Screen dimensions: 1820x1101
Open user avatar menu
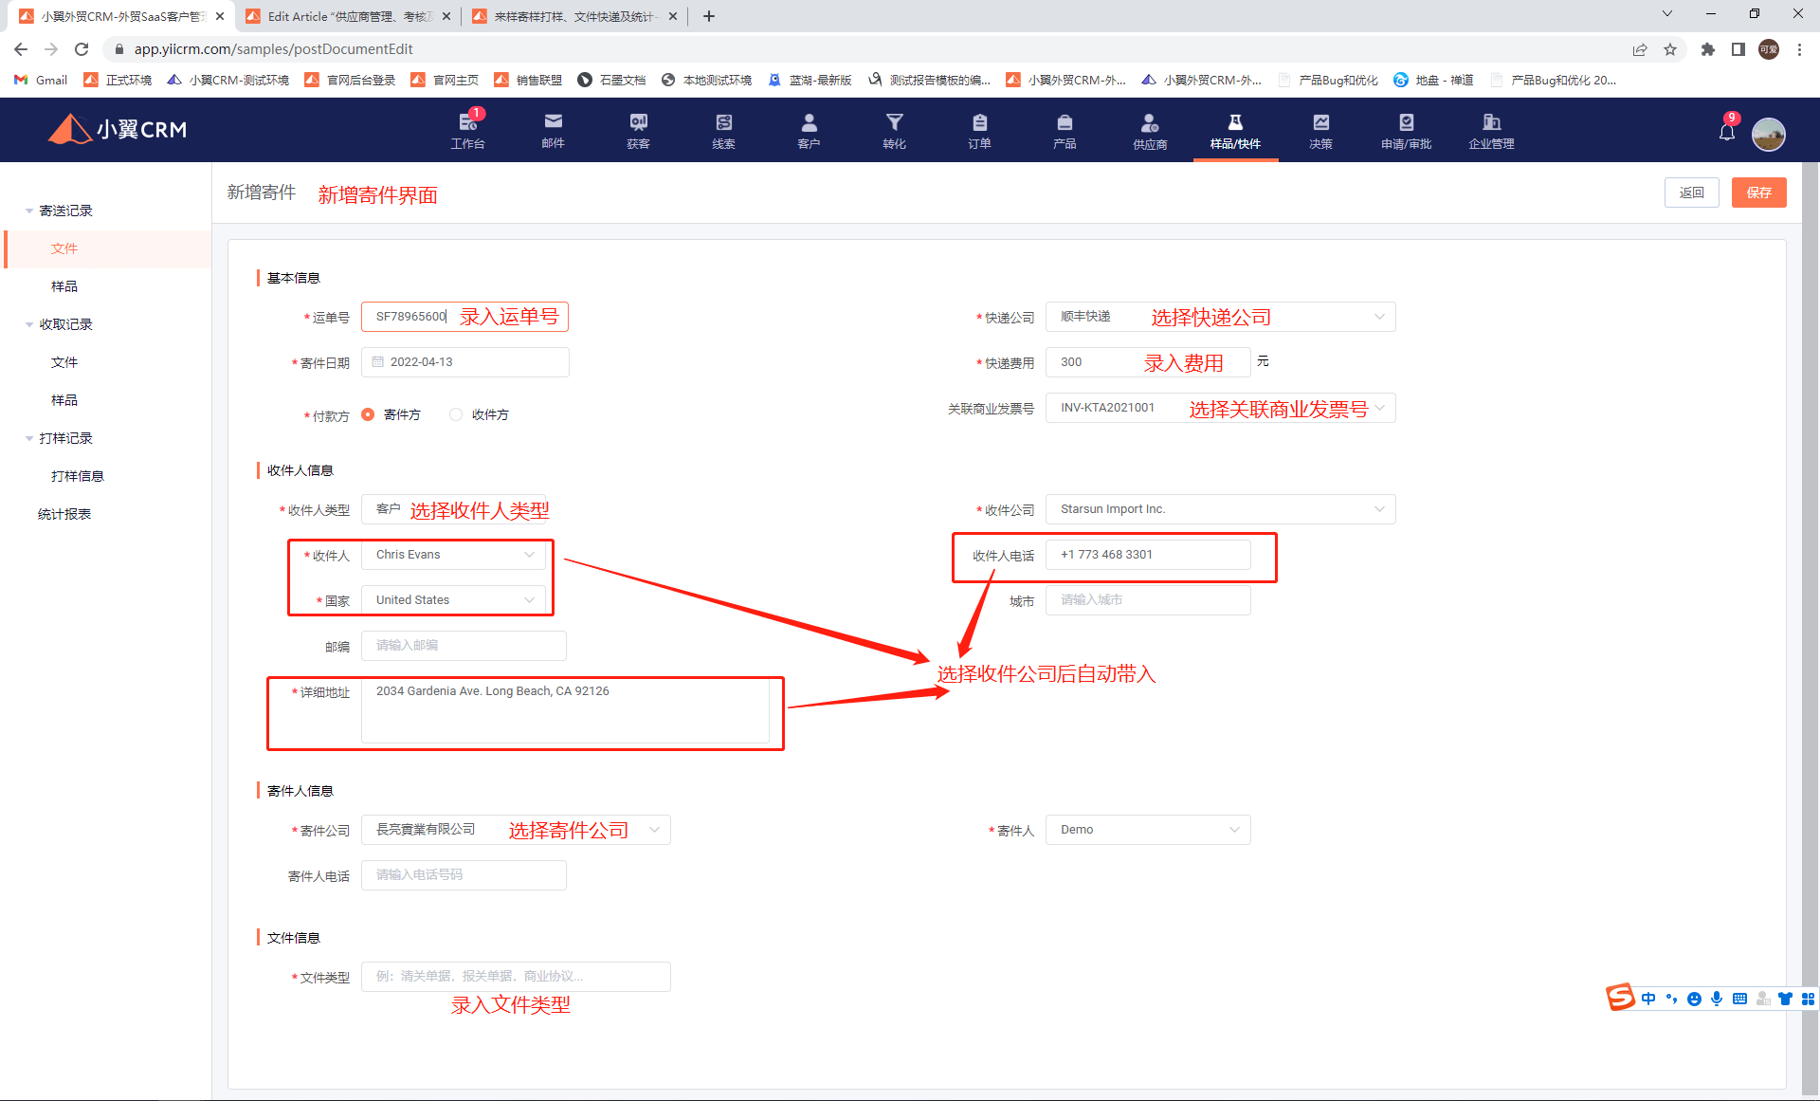1768,134
